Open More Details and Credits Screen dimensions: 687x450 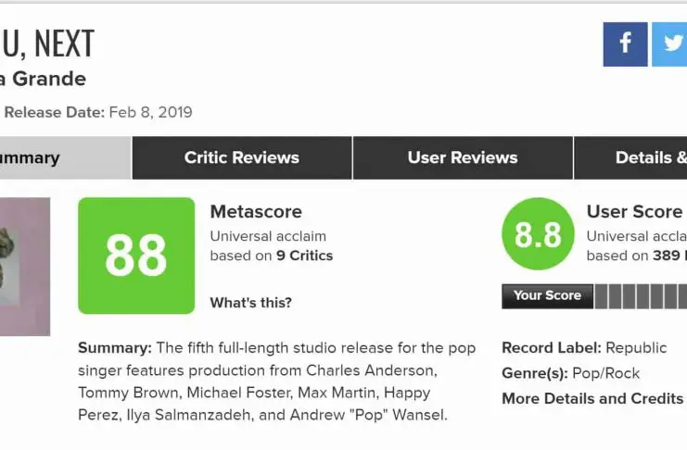[592, 398]
